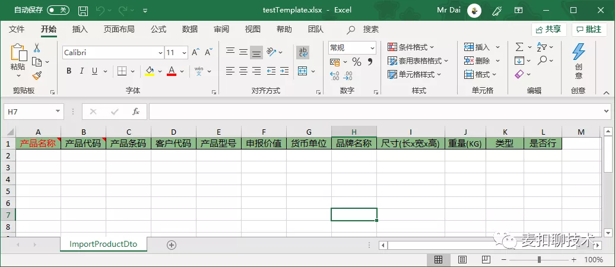This screenshot has width=615, height=267.
Task: Expand the formula bar chevron
Action: tap(607, 112)
